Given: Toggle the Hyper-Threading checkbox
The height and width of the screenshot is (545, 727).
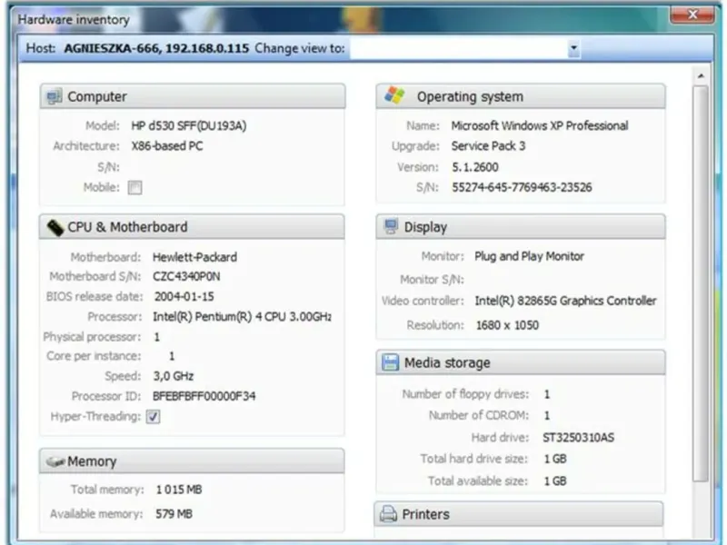Looking at the screenshot, I should tap(153, 416).
